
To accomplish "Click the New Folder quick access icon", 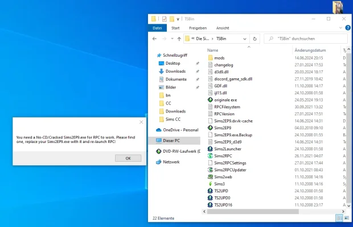I will coord(172,19).
